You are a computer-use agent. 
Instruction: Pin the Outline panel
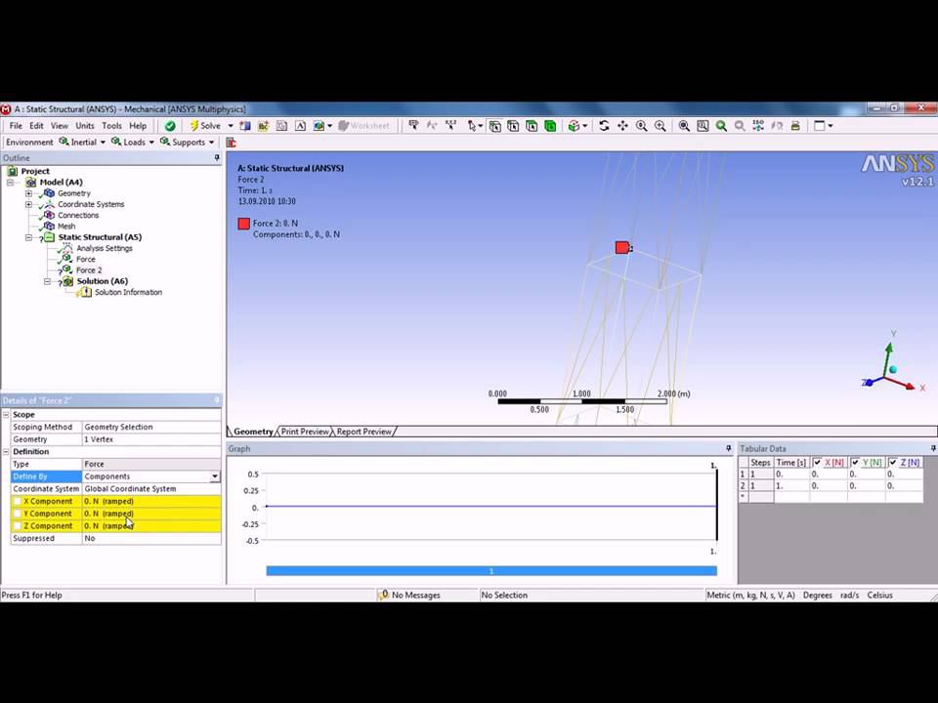point(217,158)
